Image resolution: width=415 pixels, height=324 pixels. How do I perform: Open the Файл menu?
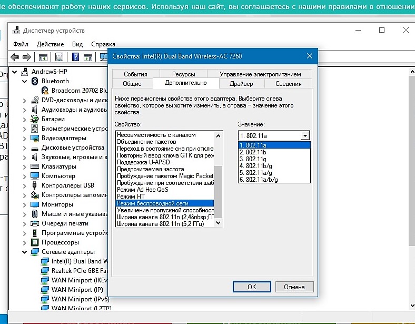pos(21,44)
